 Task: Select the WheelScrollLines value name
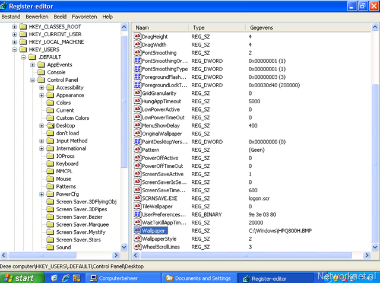161,247
